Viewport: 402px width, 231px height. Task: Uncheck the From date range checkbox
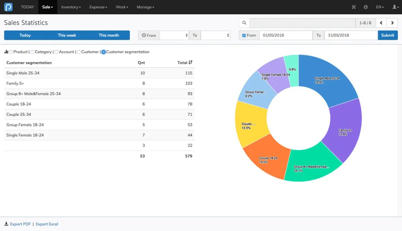(244, 36)
